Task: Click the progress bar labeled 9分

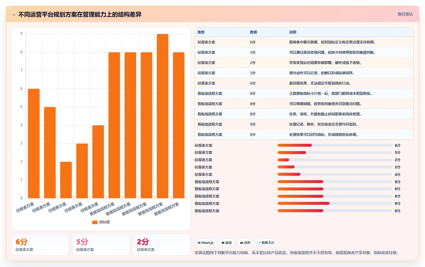Action: tap(335, 203)
